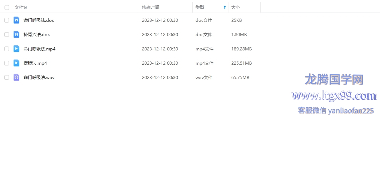Check the box for 命门呼吸法.wav
The width and height of the screenshot is (380, 191).
point(6,77)
